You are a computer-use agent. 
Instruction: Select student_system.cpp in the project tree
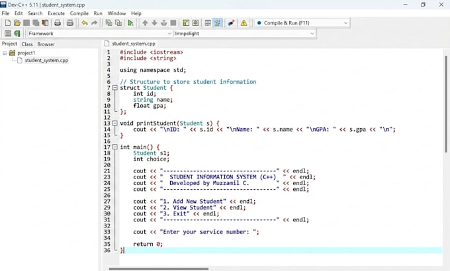[x=46, y=61]
